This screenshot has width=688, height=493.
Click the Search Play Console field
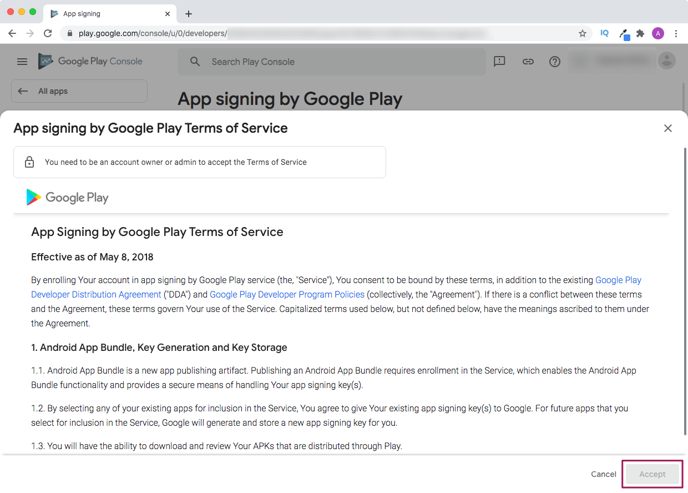[332, 62]
